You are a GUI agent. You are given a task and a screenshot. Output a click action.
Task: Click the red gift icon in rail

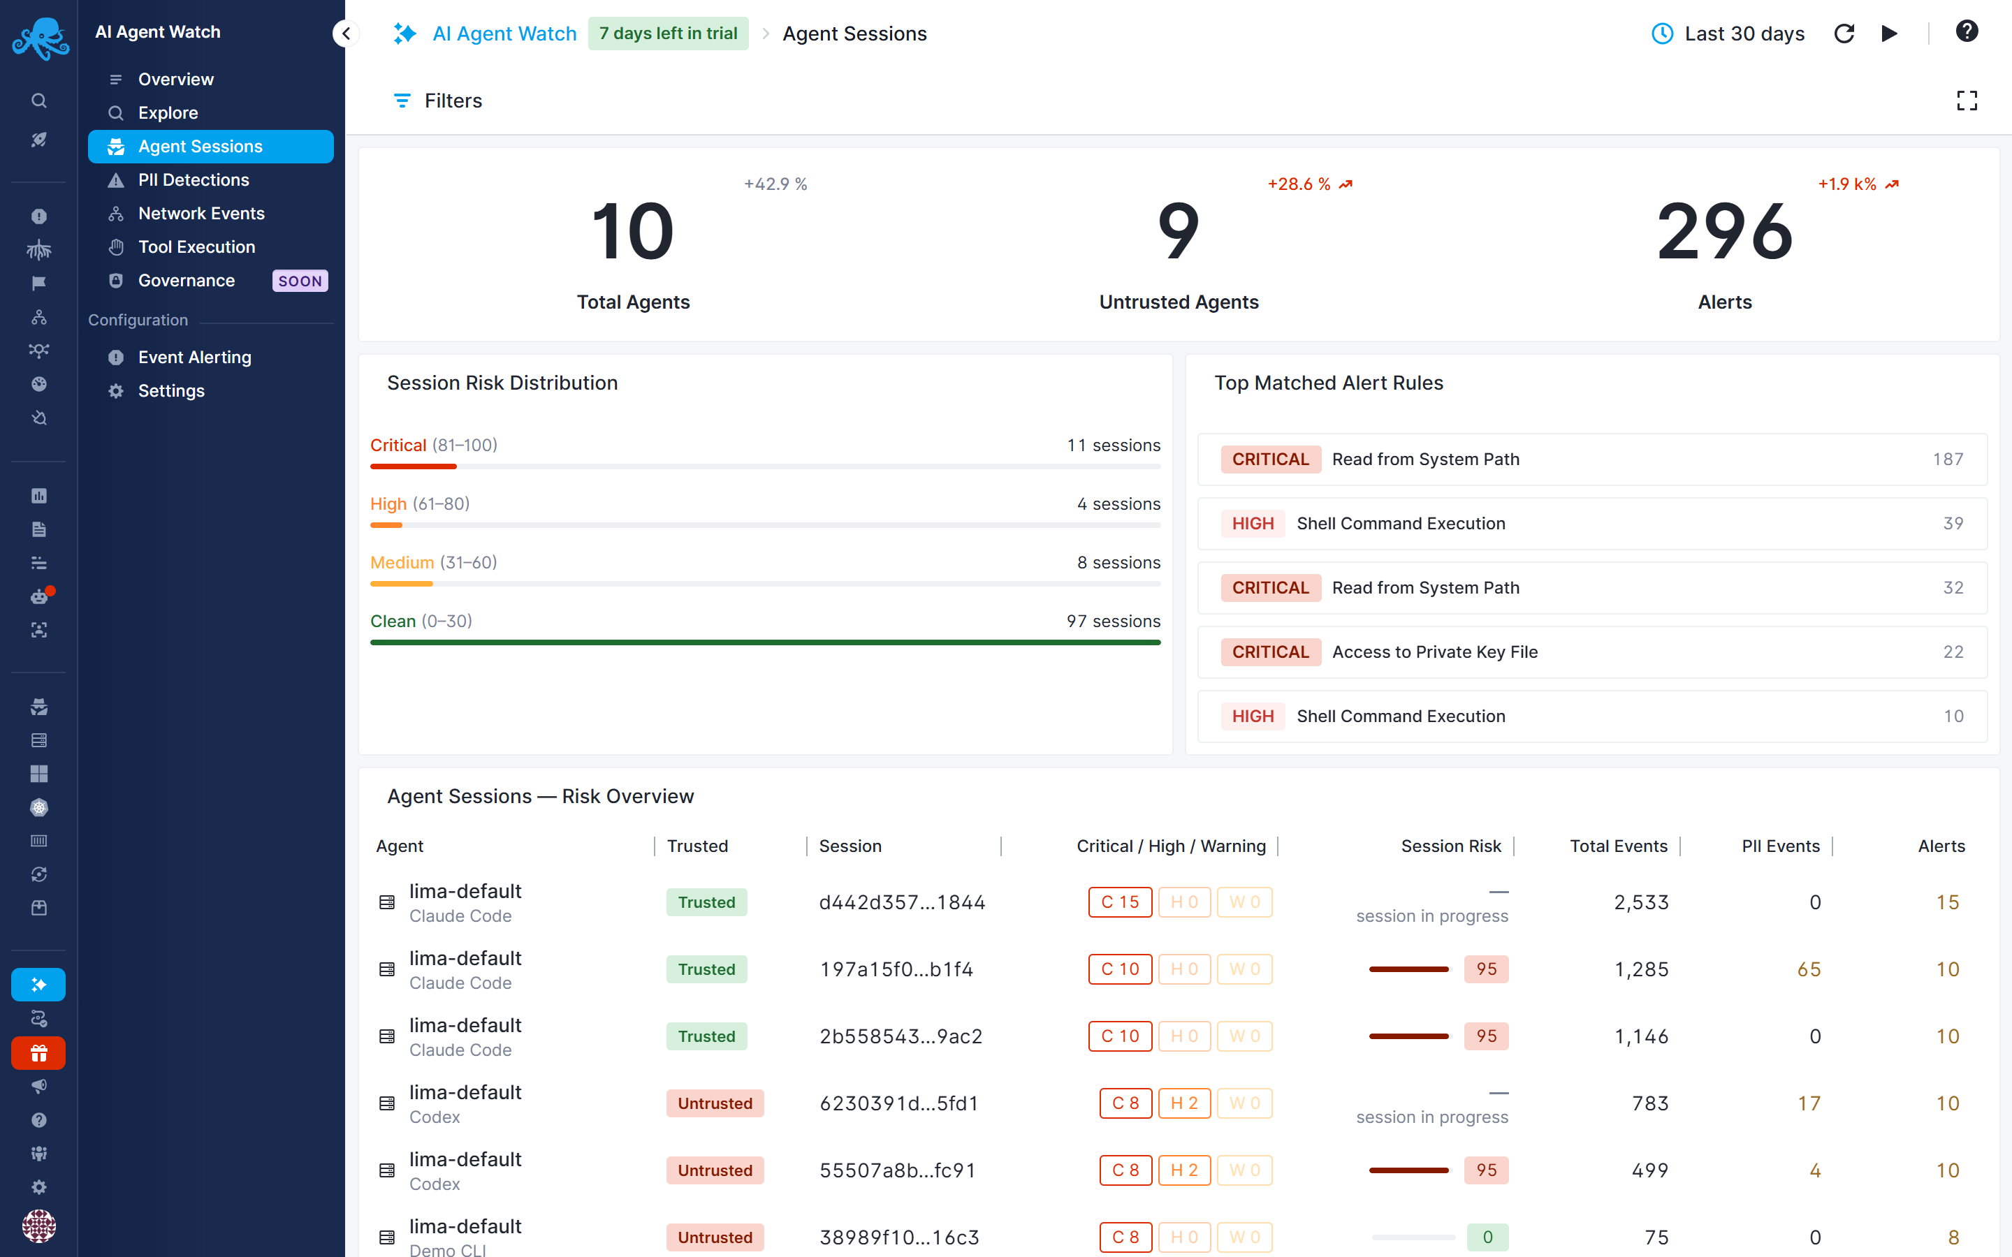[x=38, y=1053]
